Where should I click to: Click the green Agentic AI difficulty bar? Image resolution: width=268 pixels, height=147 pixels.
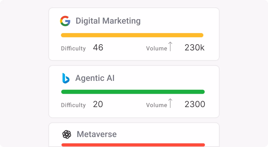coord(133,92)
